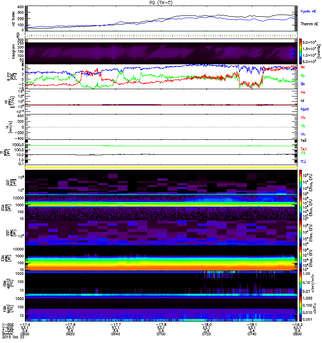Click the SST ion Eflux color bar
Viewport: 322px width, 343px height.
coord(301,183)
